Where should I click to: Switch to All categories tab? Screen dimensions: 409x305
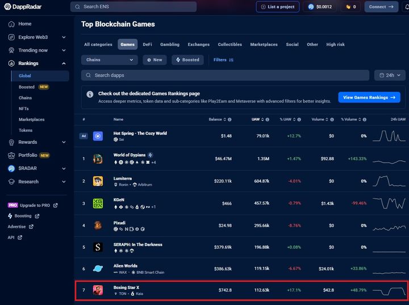click(98, 45)
